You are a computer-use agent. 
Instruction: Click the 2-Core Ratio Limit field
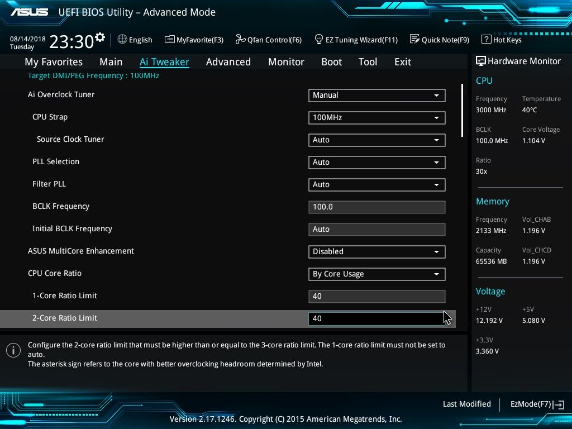377,318
